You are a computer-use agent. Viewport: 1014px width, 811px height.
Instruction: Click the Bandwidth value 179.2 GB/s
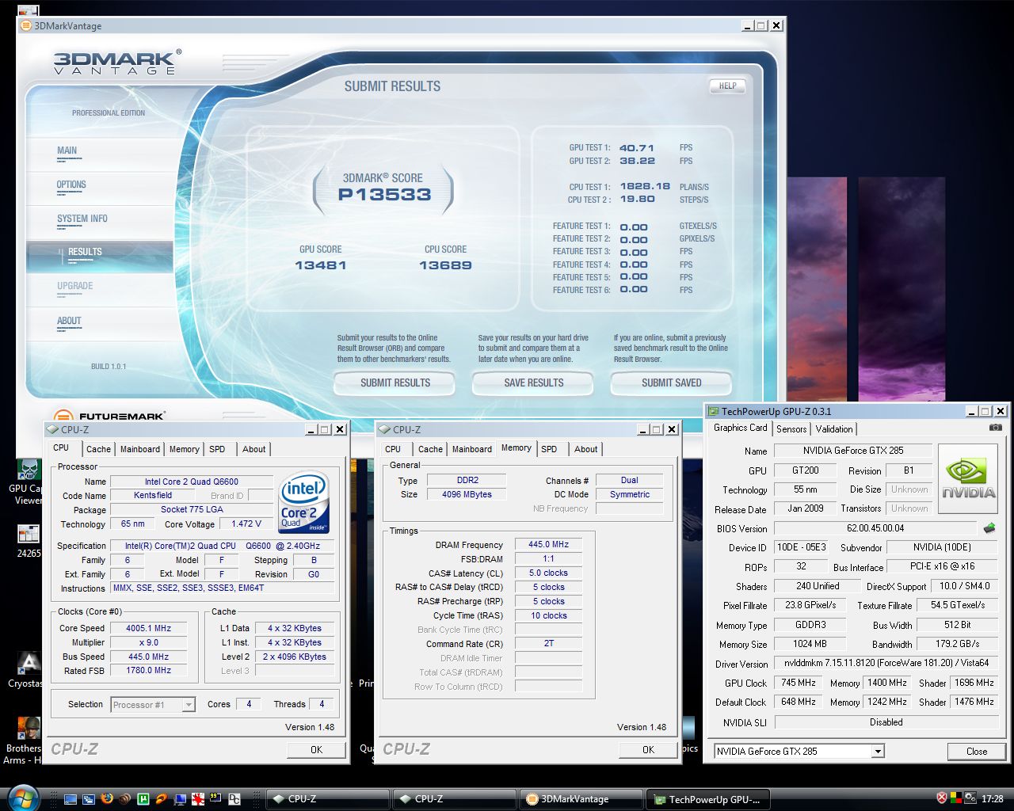[x=957, y=644]
